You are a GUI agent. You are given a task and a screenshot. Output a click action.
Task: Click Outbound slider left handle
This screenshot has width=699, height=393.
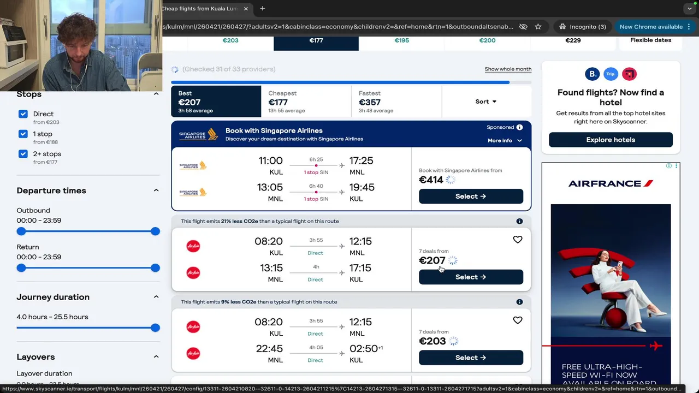coord(21,231)
